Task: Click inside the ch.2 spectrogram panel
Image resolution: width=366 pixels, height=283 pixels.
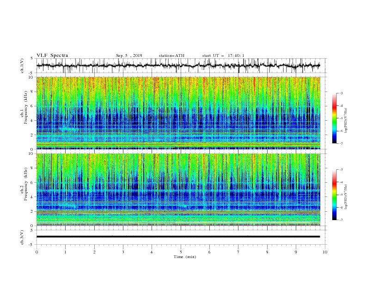Action: click(x=178, y=190)
